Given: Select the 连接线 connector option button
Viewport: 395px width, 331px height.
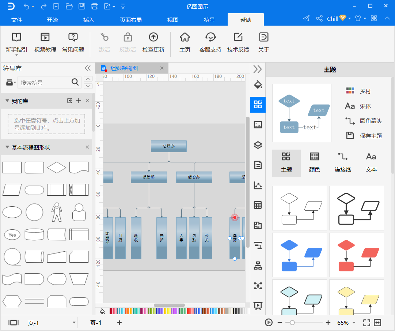Looking at the screenshot, I should [343, 163].
